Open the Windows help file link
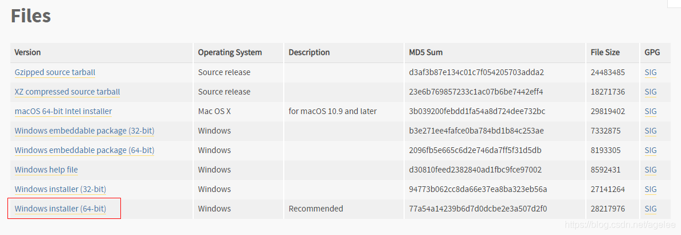 click(x=46, y=170)
